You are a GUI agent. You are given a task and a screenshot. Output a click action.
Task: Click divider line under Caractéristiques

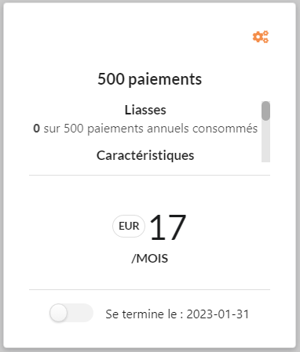[x=149, y=176]
